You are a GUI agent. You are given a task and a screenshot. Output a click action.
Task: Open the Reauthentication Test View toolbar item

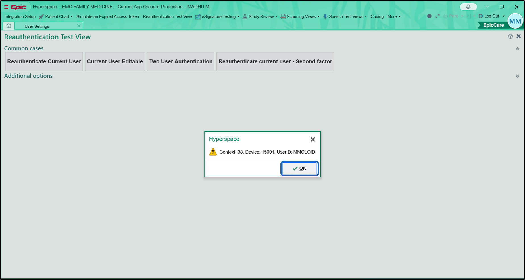(x=168, y=17)
